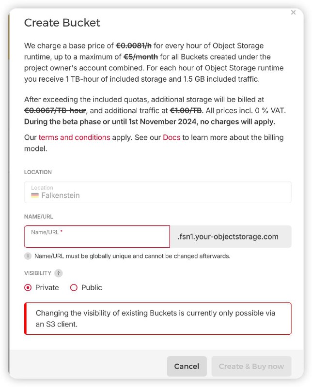
Task: Open the Visibility help question mark
Action: point(59,273)
